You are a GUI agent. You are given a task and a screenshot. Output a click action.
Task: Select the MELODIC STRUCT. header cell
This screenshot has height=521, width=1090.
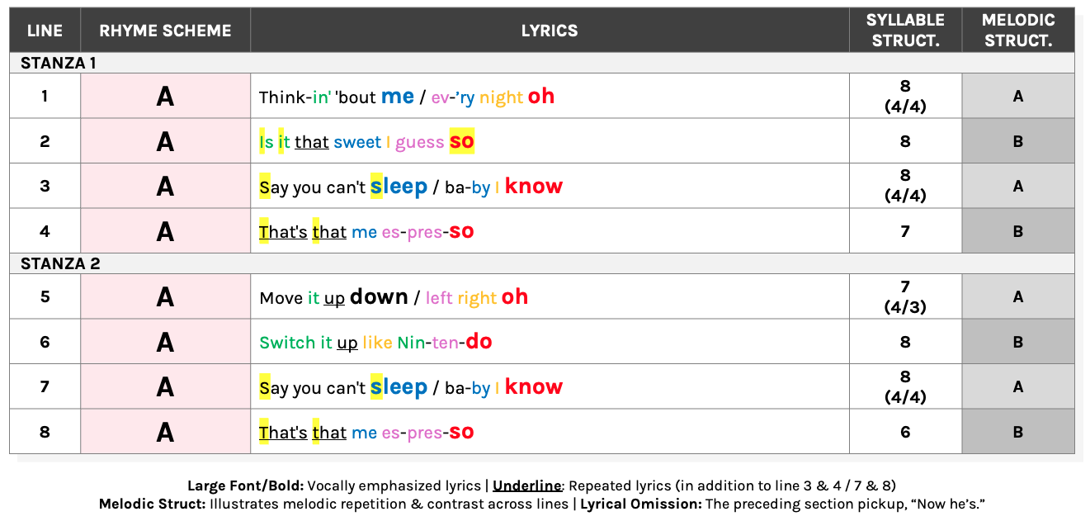coord(1018,31)
